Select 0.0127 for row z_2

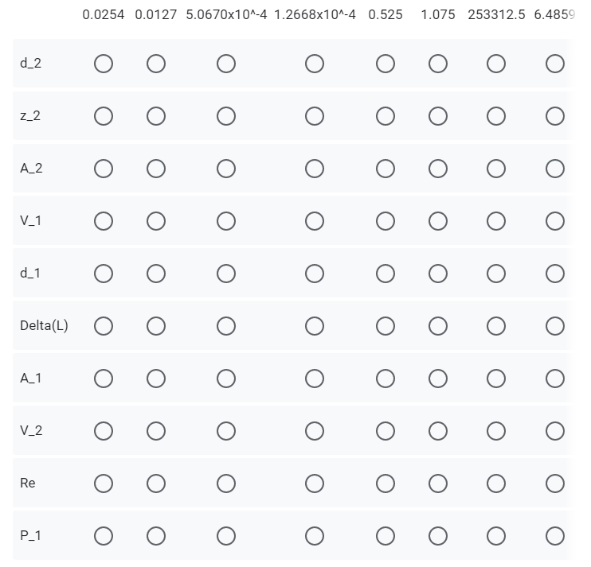click(156, 116)
